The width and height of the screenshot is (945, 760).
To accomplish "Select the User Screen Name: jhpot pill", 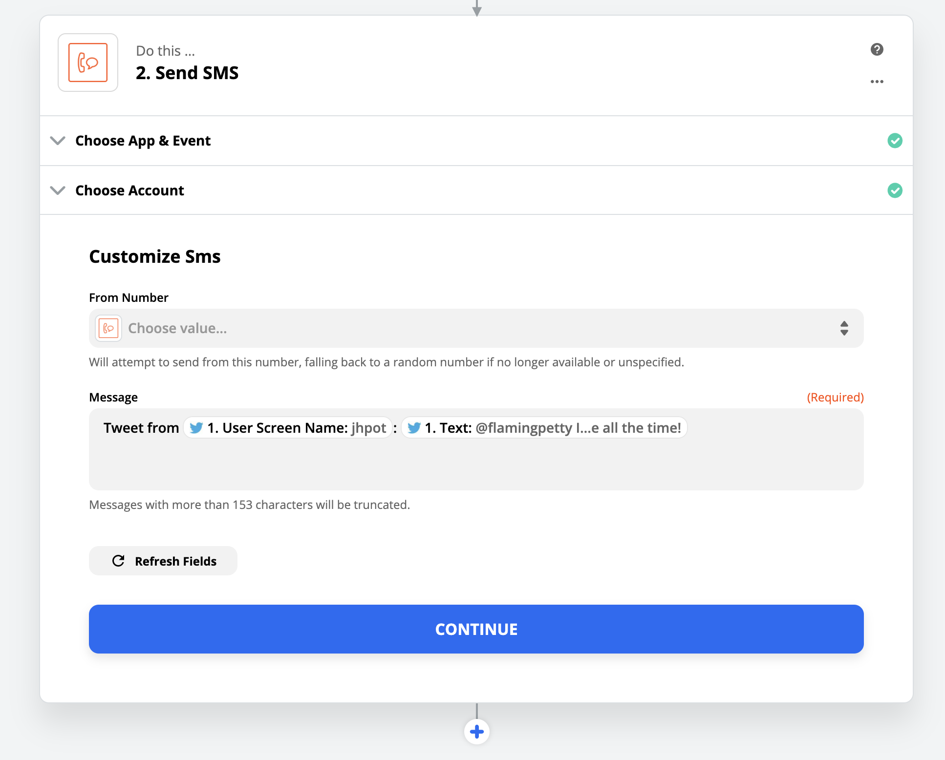I will click(x=288, y=428).
